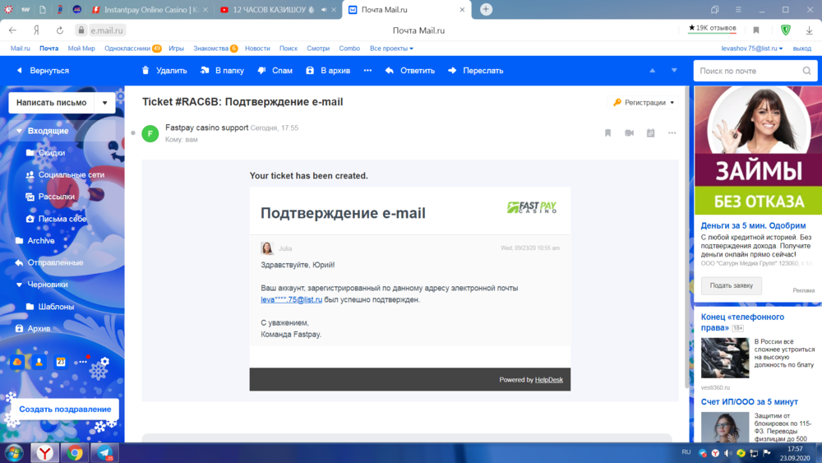
Task: Open the green Protect shield icon
Action: point(785,30)
